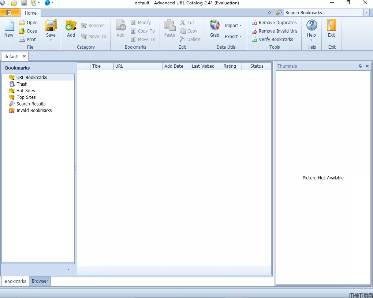Select Trash in the tree
373x298 pixels.
tap(18, 84)
